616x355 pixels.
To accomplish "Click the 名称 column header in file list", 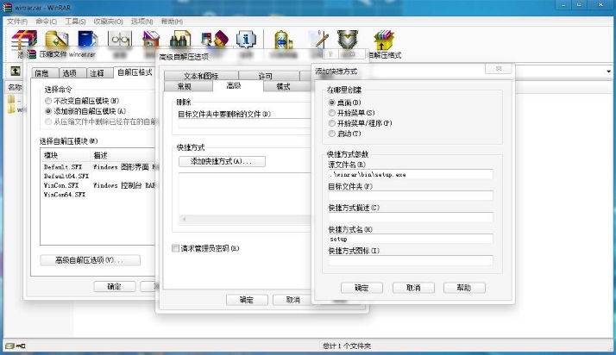I will click(x=15, y=87).
